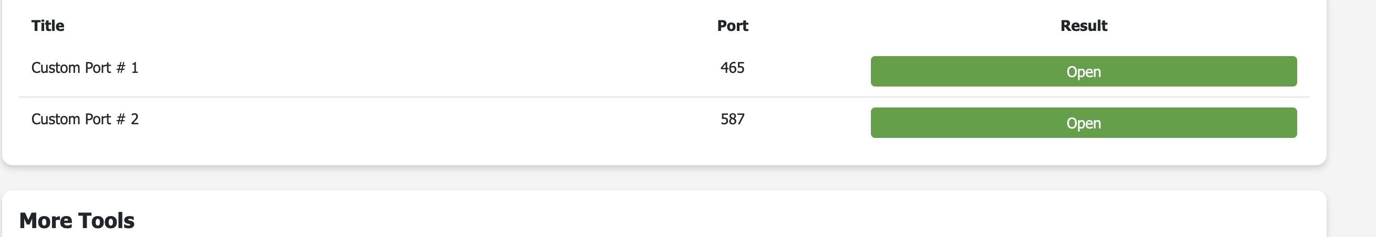Click empty space between Custom Port #2 and 587
1376x237 pixels.
(427, 119)
